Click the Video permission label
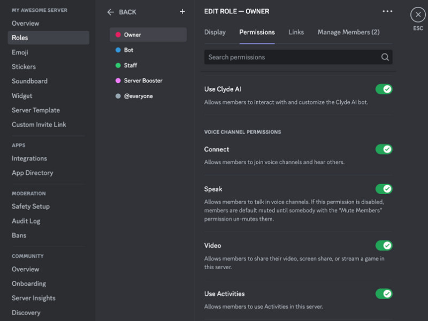 click(212, 246)
